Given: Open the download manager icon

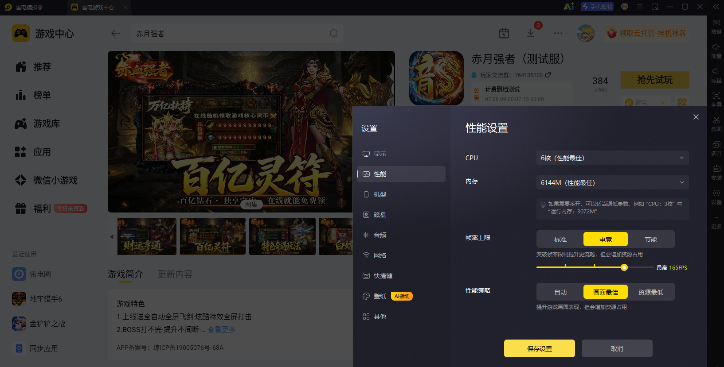Looking at the screenshot, I should (531, 33).
